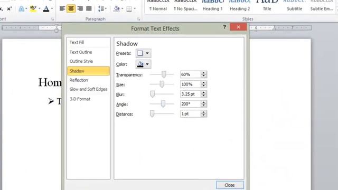The image size is (338, 190).
Task: Open the Outline Style category
Action: (88, 61)
